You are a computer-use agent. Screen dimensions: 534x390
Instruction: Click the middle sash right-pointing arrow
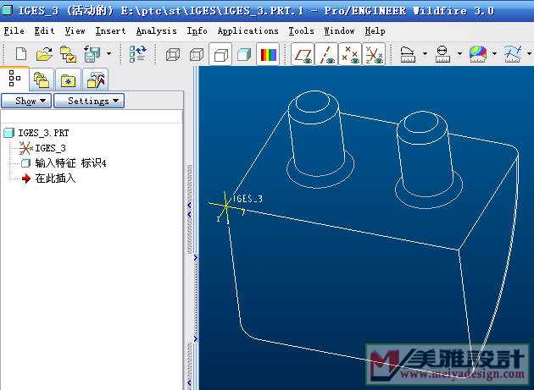[196, 258]
